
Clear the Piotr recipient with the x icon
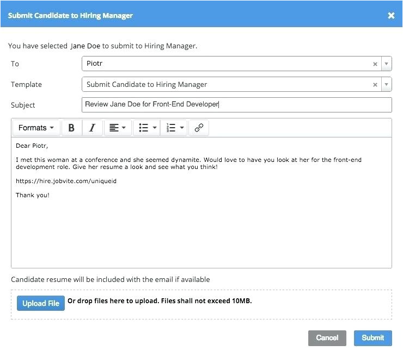point(375,64)
